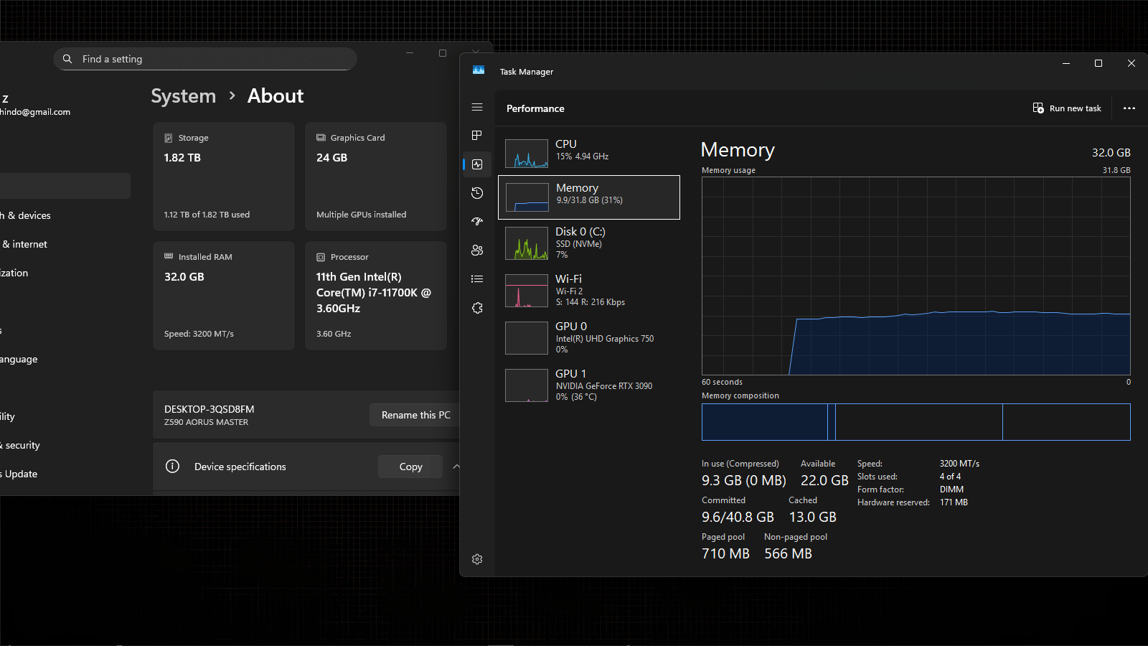Click the 'Z590 AORUS MASTER' model text

click(206, 422)
